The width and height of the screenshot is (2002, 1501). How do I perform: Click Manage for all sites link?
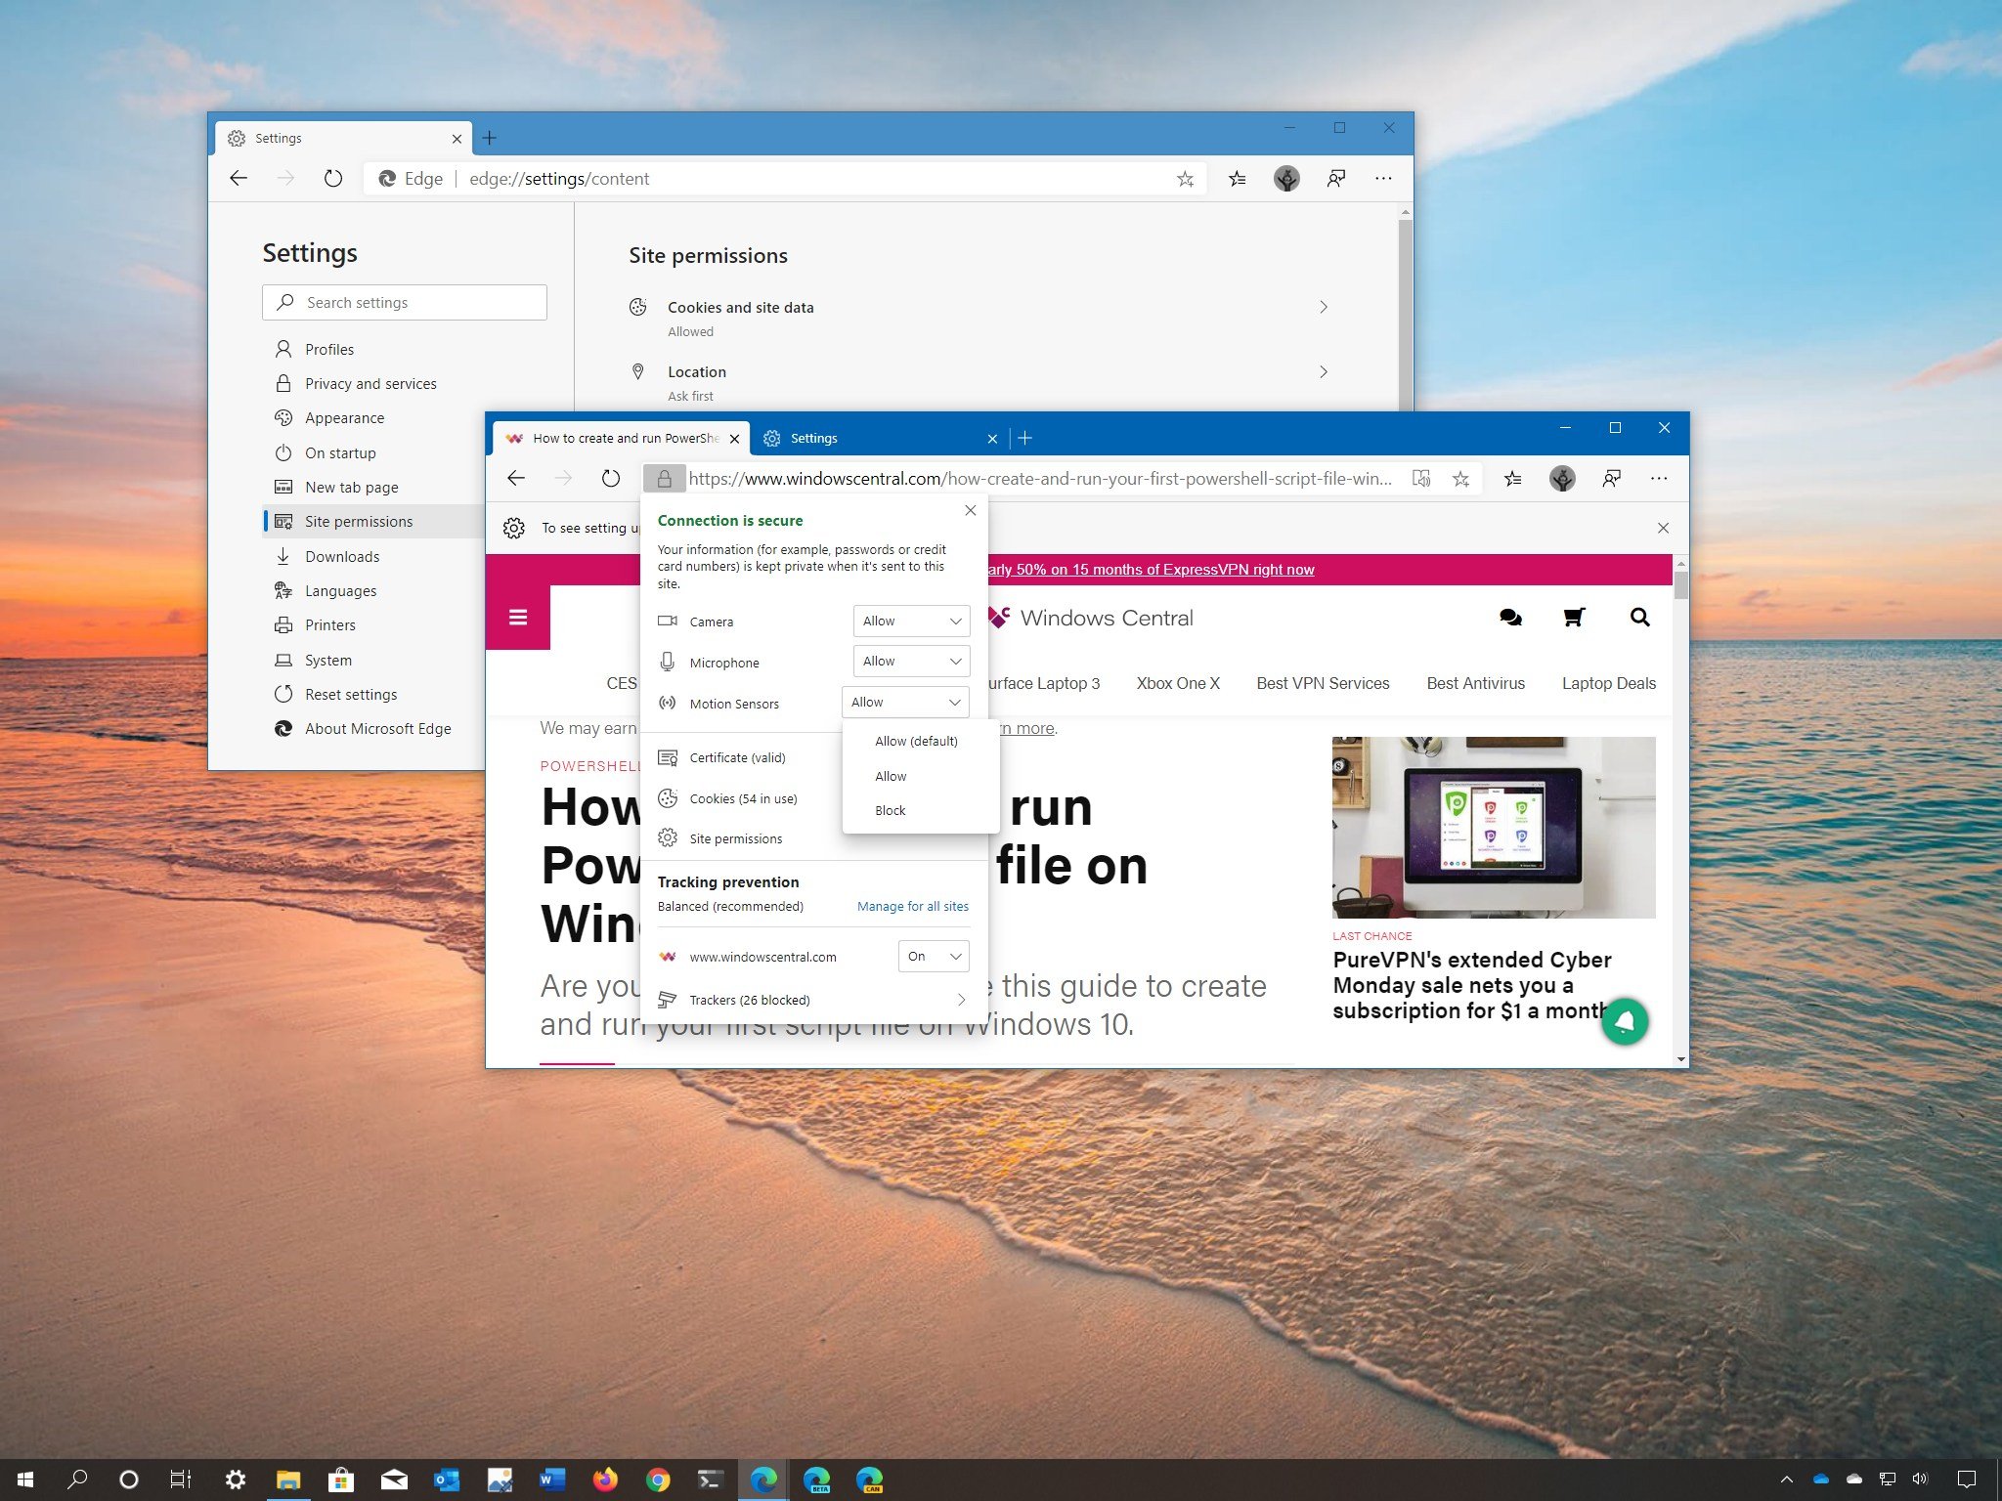tap(913, 905)
